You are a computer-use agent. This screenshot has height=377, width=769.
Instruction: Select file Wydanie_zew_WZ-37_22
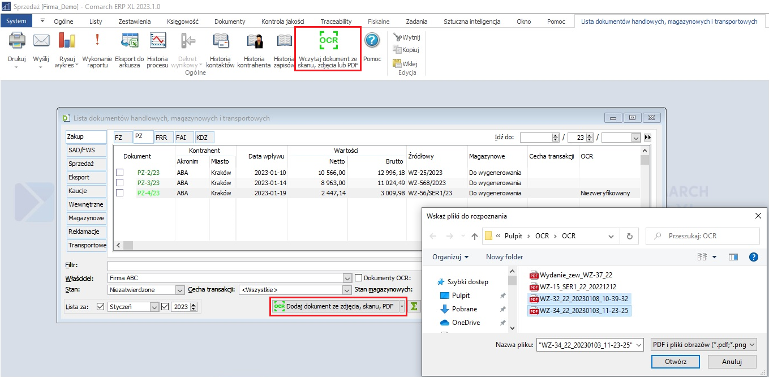(x=570, y=275)
